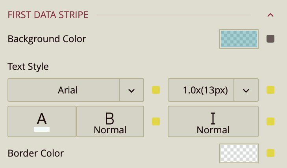Toggle the B Normal bold button
Image resolution: width=287 pixels, height=168 pixels.
point(110,121)
